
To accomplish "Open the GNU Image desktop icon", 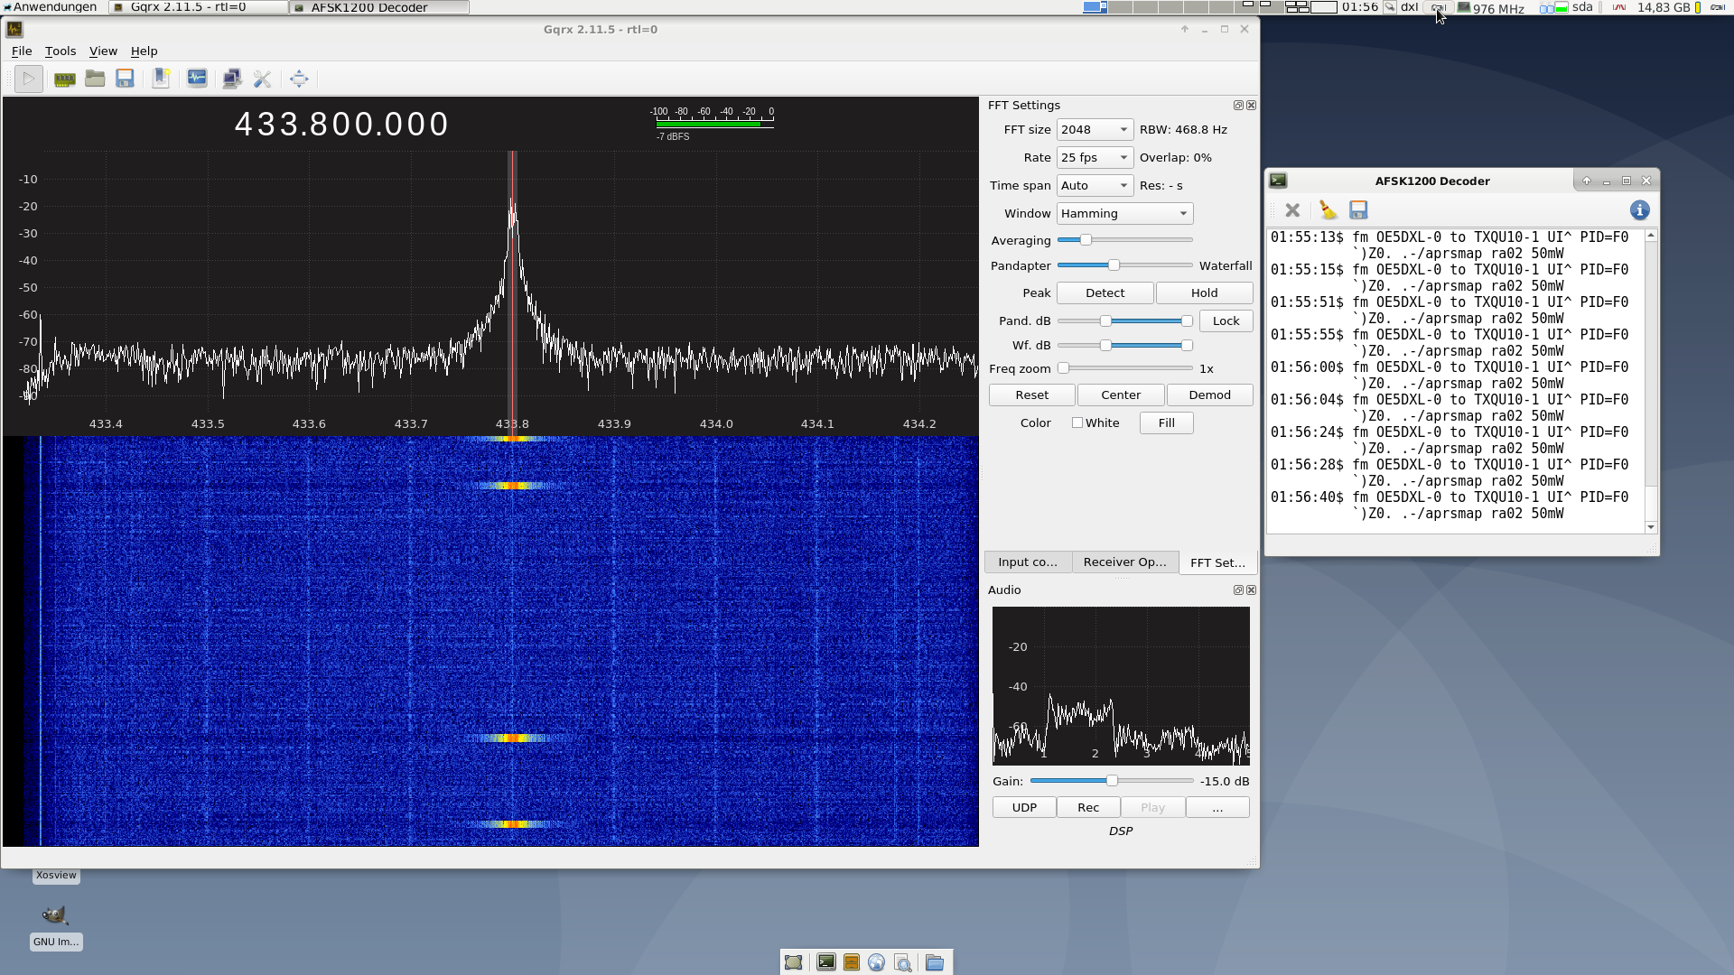I will point(55,915).
